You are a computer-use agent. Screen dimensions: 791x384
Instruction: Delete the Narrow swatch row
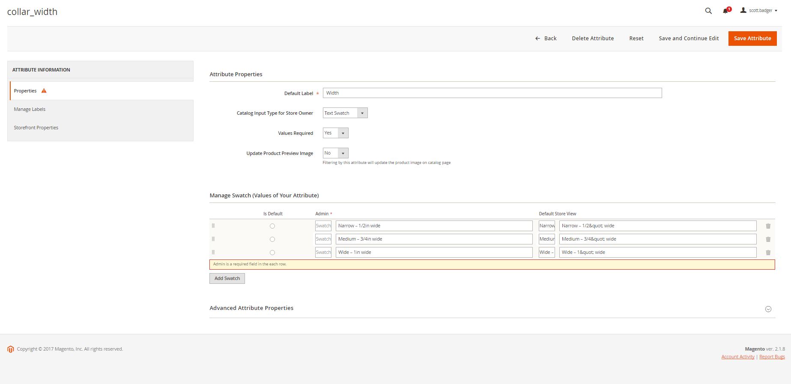[768, 226]
